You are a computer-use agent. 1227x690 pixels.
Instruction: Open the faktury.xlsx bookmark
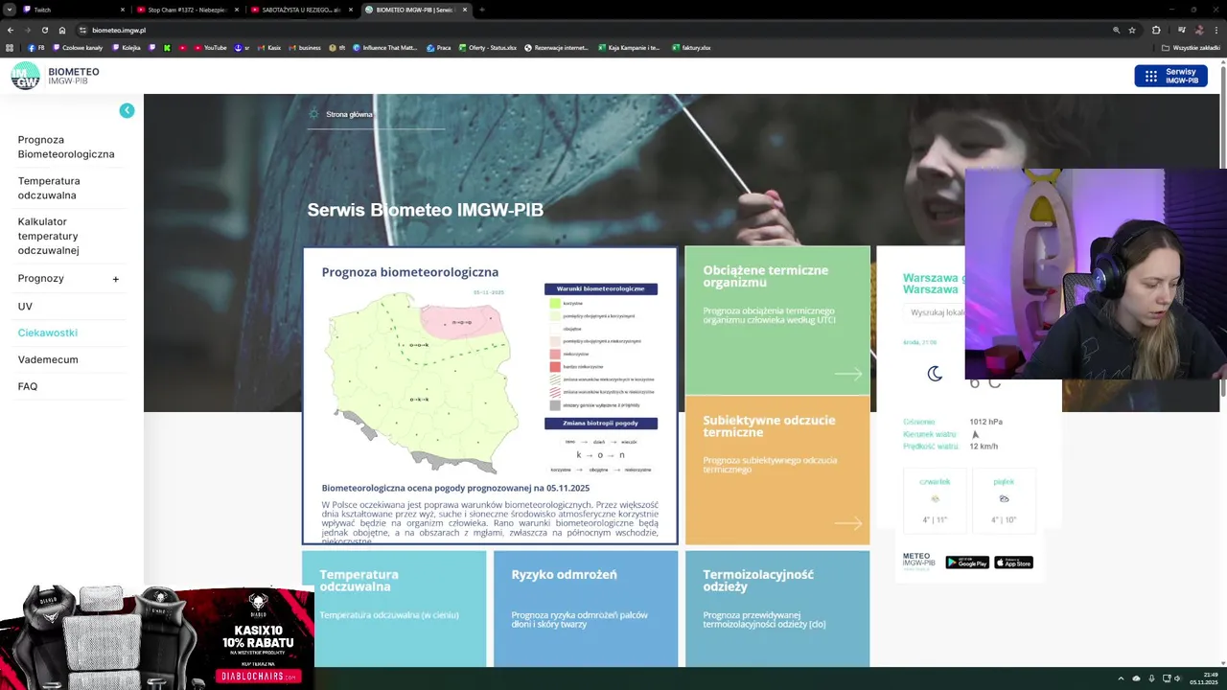click(x=690, y=48)
